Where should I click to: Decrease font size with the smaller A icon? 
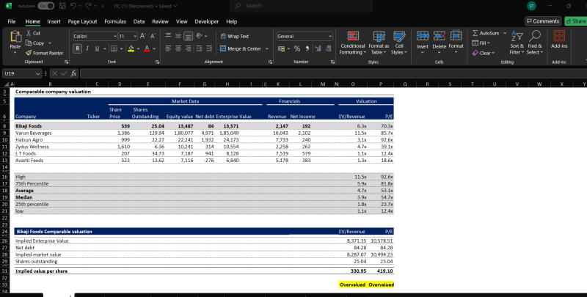point(153,36)
